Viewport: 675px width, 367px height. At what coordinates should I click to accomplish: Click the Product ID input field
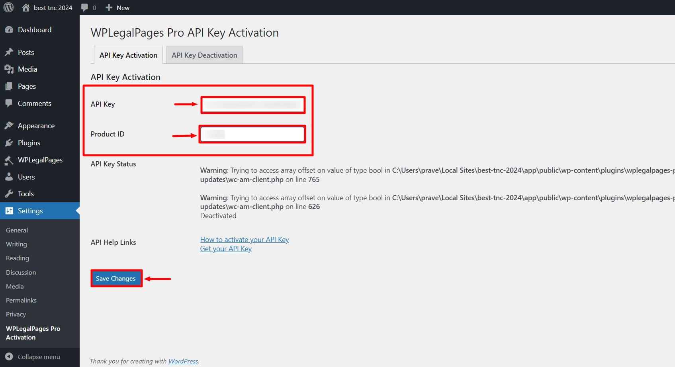point(252,134)
